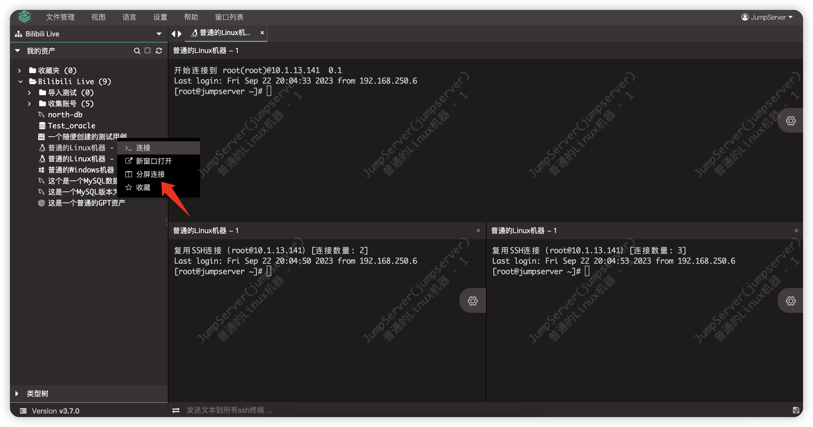The image size is (813, 427).
Task: Open settings gear in top terminal pane
Action: pos(790,121)
